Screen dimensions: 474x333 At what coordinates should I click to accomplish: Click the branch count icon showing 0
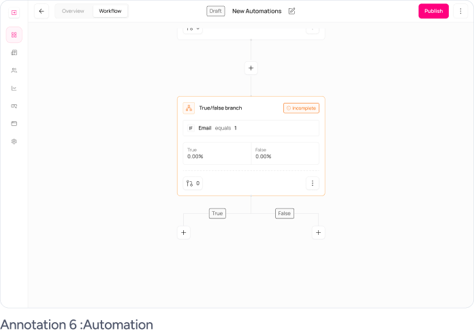click(x=193, y=183)
